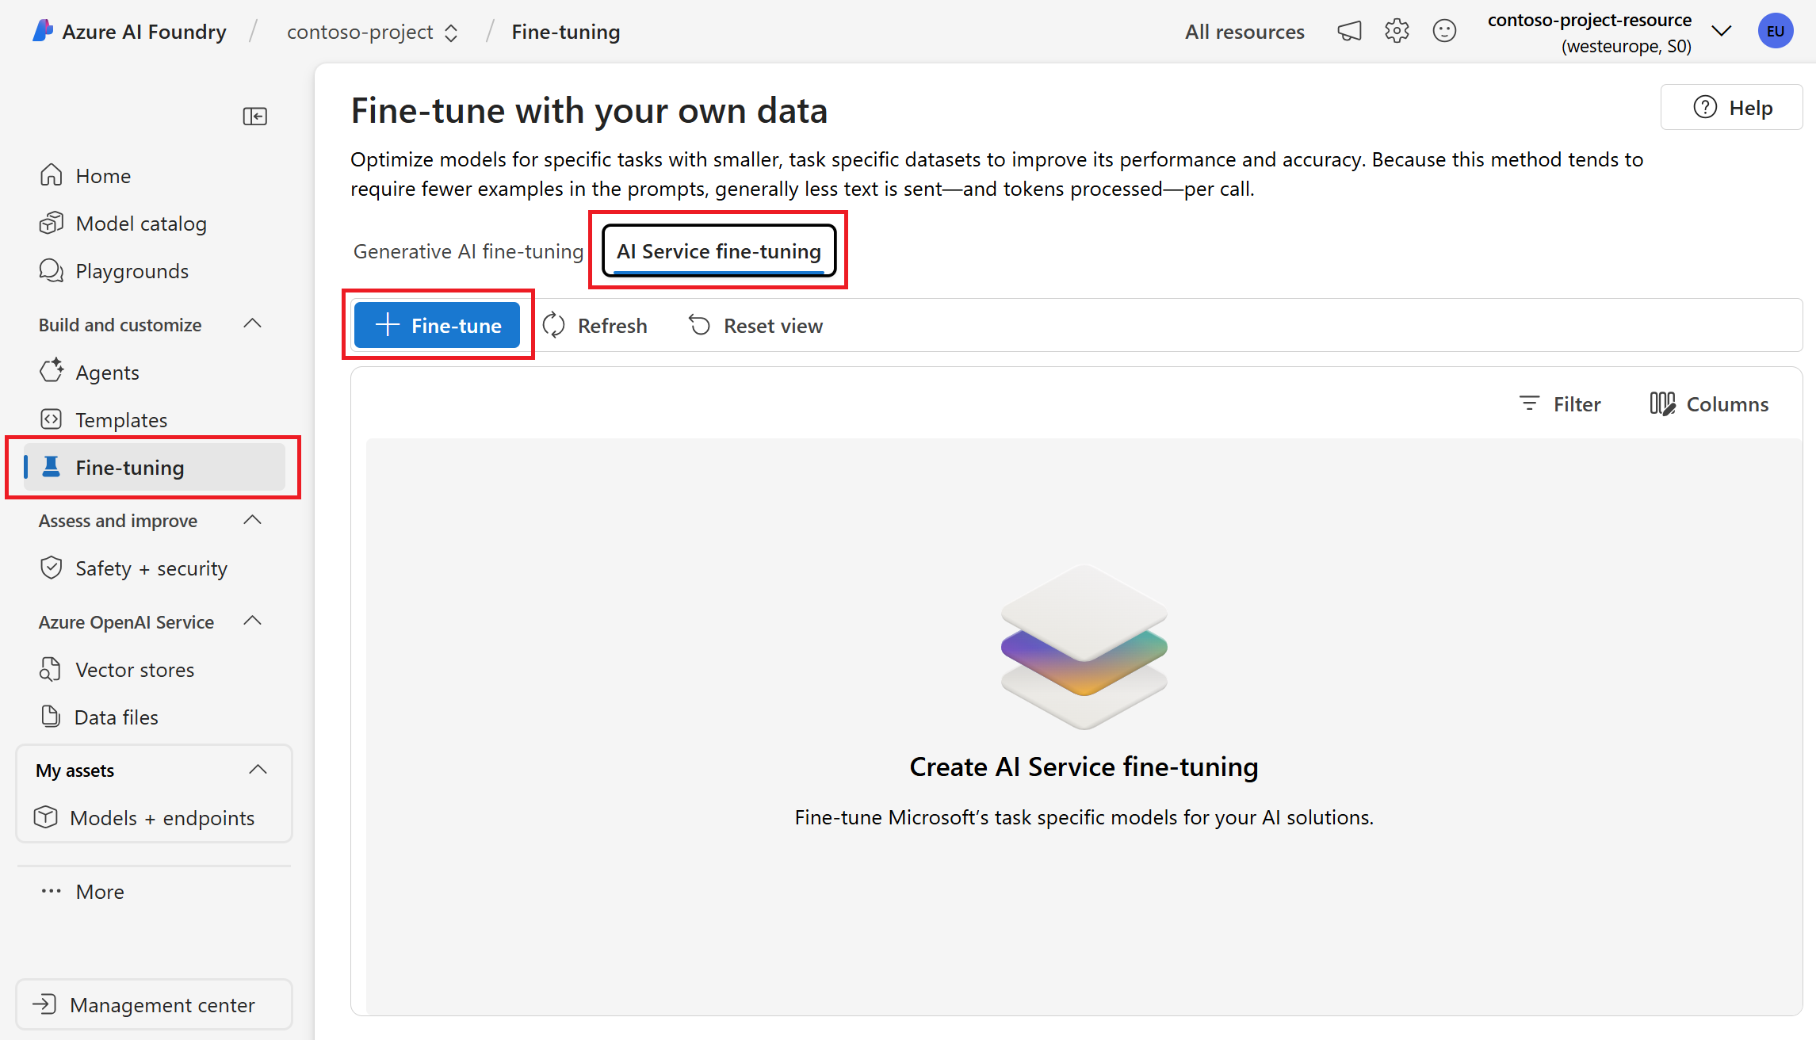
Task: Open Agents in sidebar
Action: 107,373
